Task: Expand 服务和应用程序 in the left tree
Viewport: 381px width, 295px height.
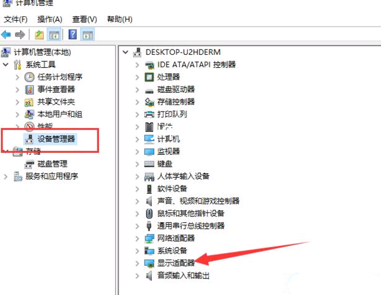Action: (x=5, y=176)
